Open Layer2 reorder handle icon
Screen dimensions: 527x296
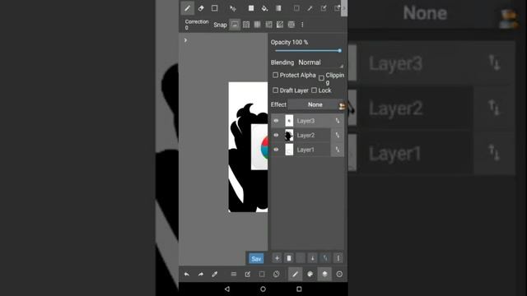(x=337, y=135)
